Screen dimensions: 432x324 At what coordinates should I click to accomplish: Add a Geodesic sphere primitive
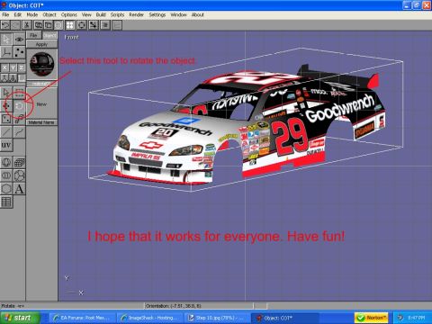point(19,175)
